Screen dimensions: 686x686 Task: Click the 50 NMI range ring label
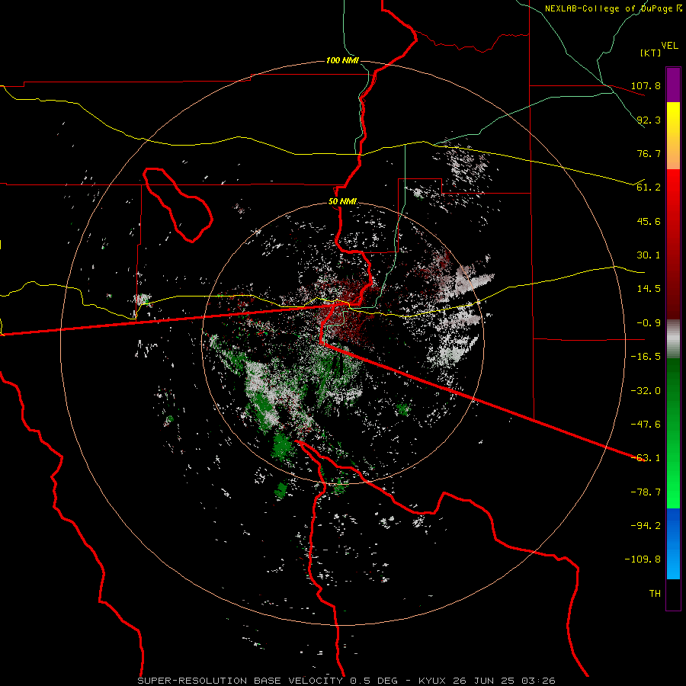(342, 202)
